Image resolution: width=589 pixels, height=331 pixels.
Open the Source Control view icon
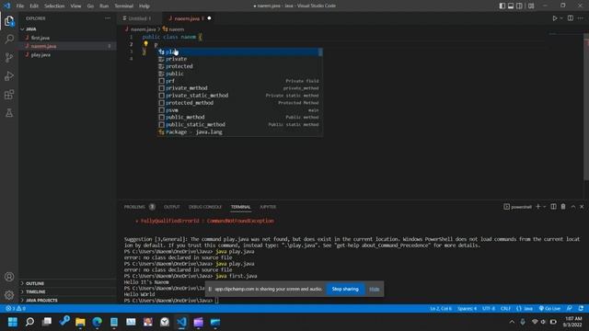(9, 57)
